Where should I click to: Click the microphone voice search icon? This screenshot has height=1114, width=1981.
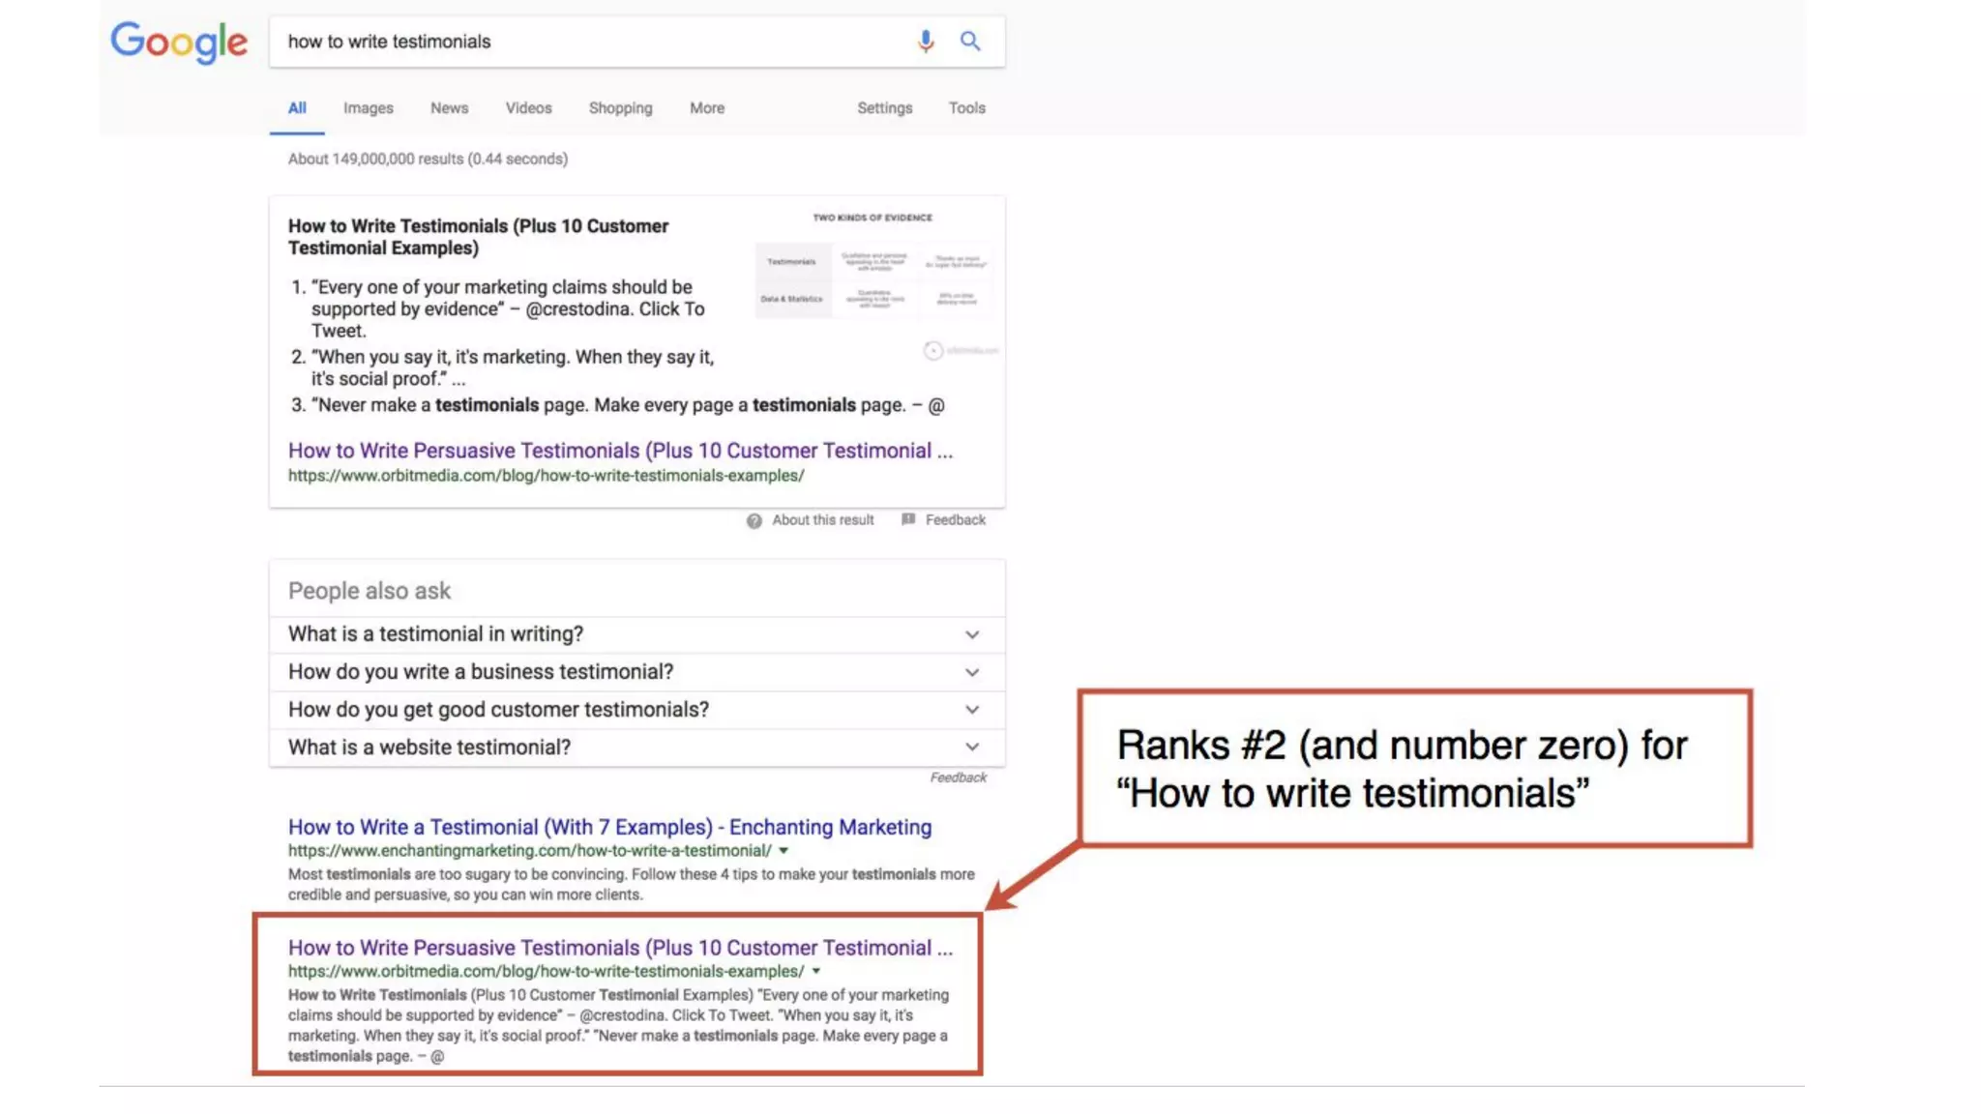(926, 41)
